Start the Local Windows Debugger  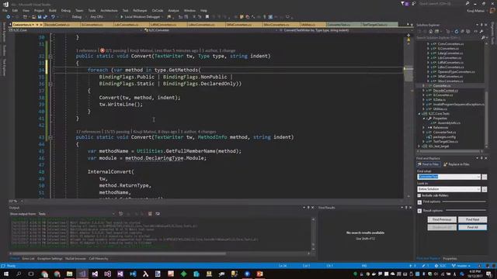[140, 17]
